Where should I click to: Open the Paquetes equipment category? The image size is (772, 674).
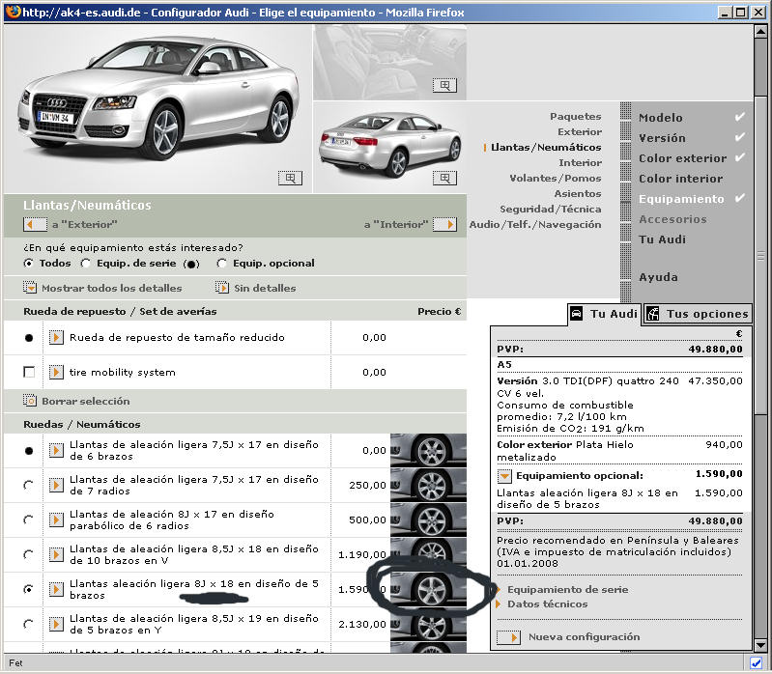point(576,116)
